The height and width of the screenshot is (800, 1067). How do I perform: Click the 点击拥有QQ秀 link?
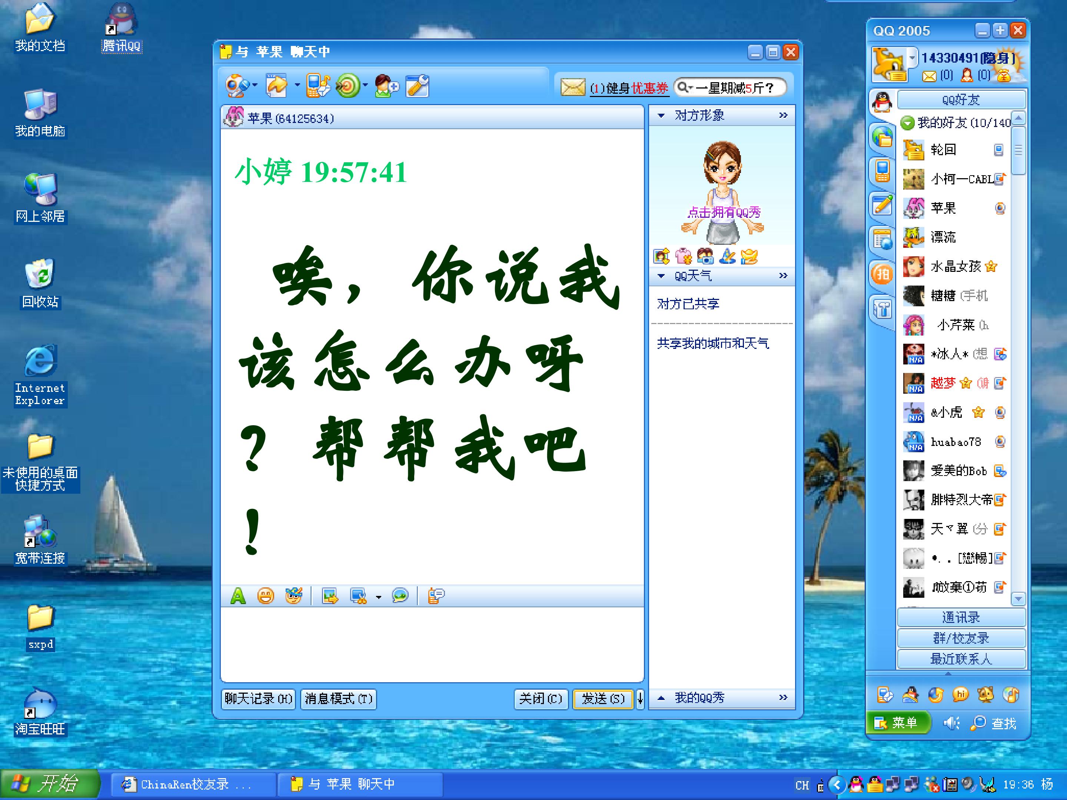[724, 212]
